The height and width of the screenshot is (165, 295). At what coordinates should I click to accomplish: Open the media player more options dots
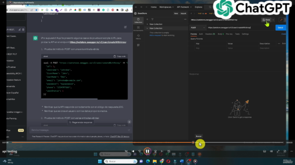click(x=291, y=151)
